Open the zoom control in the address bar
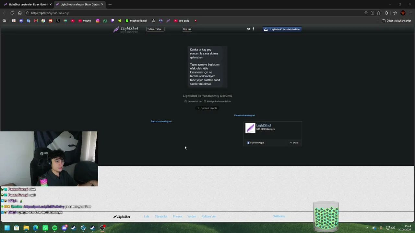Viewport: 415px width, 233px height. pos(366,13)
